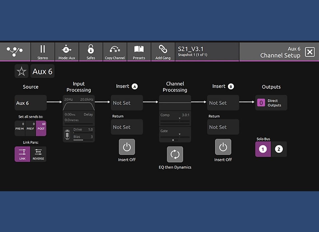Set all sends to POST

click(x=41, y=128)
